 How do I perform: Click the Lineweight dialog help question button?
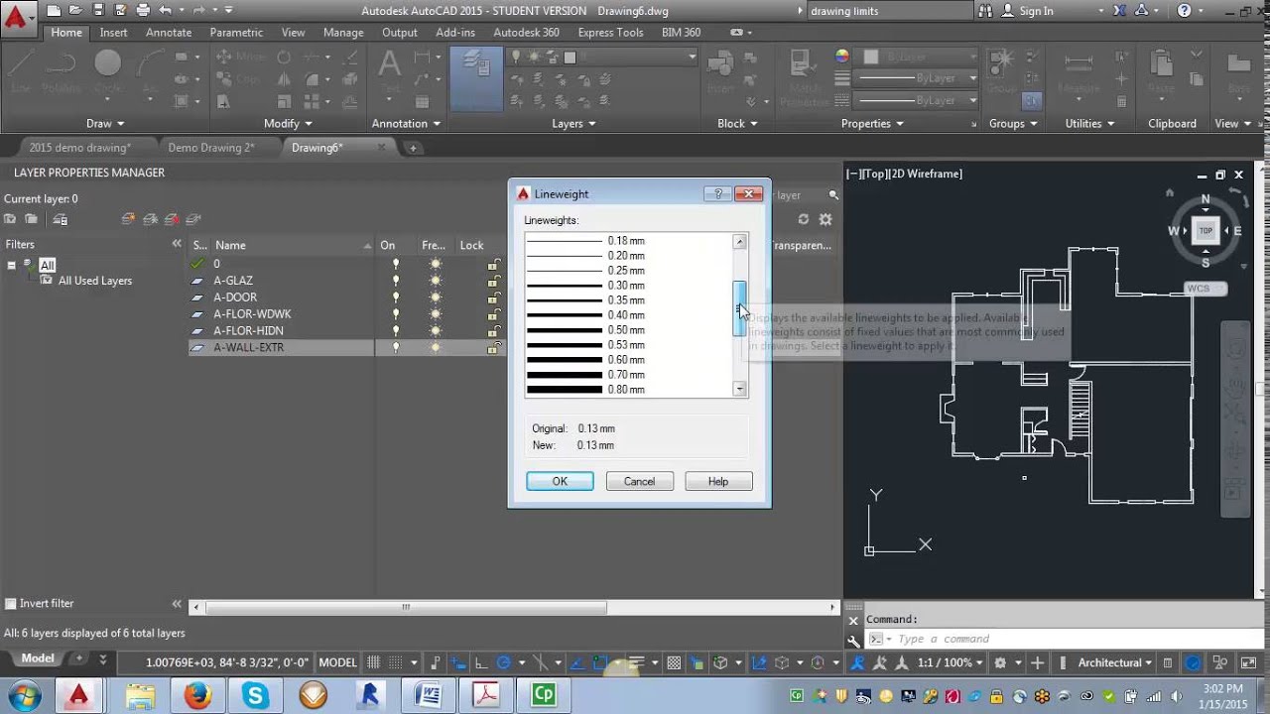point(717,194)
